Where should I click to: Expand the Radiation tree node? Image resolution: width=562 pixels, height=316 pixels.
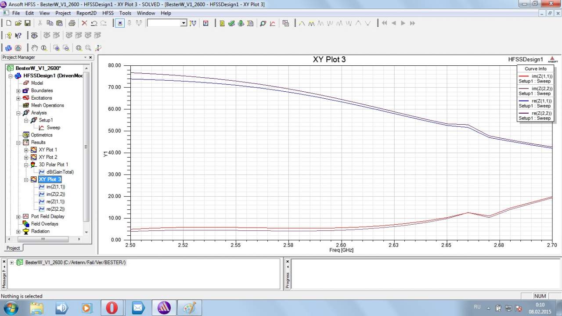(x=18, y=232)
